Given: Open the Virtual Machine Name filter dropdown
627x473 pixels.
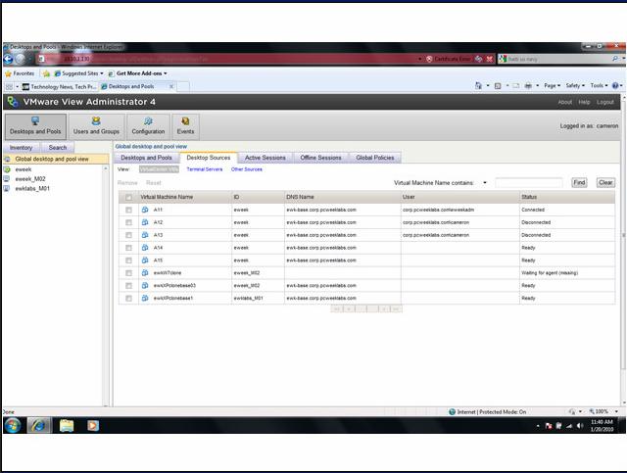Looking at the screenshot, I should 485,183.
